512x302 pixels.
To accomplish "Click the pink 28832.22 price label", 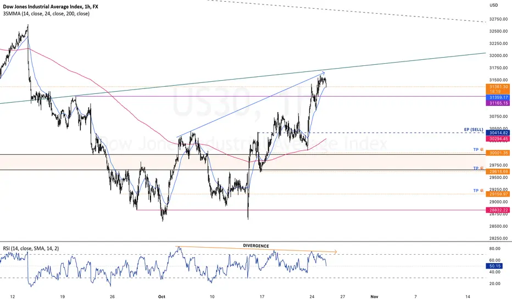I will [x=498, y=210].
